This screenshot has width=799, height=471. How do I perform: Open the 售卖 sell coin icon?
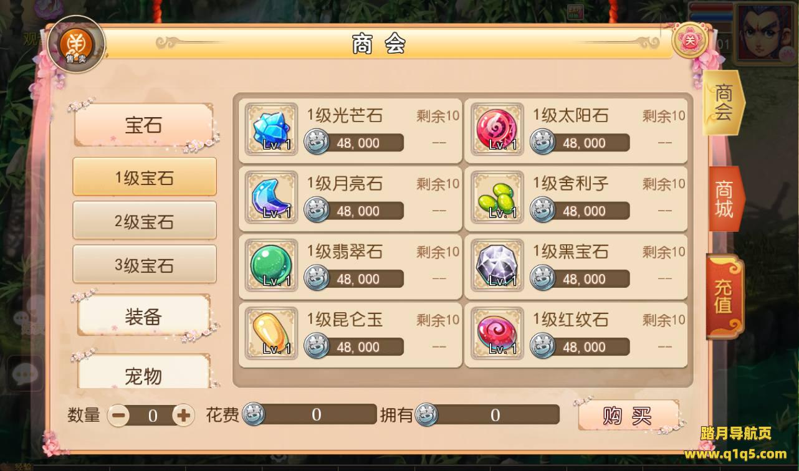click(76, 44)
